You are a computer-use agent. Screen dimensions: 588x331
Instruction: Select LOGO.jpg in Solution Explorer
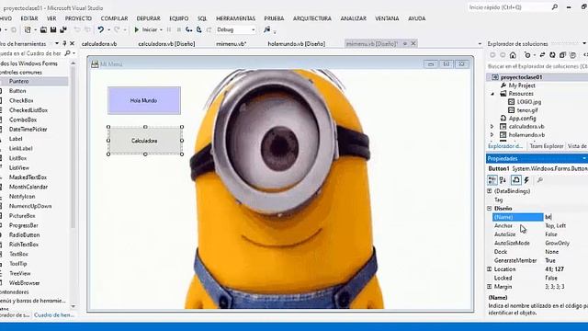point(529,102)
